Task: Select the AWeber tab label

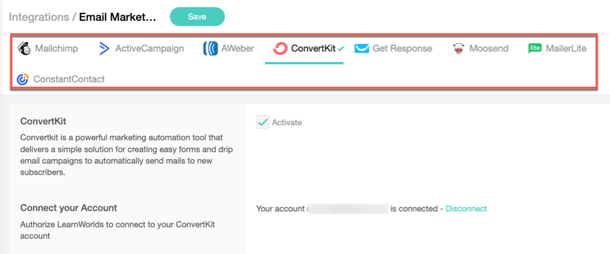Action: pos(238,49)
